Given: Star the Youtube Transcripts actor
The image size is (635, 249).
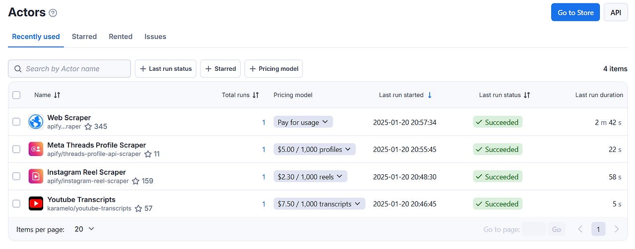Looking at the screenshot, I should tap(138, 209).
